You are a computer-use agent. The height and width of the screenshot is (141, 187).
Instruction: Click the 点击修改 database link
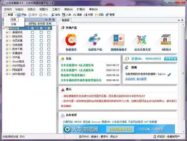point(130,79)
